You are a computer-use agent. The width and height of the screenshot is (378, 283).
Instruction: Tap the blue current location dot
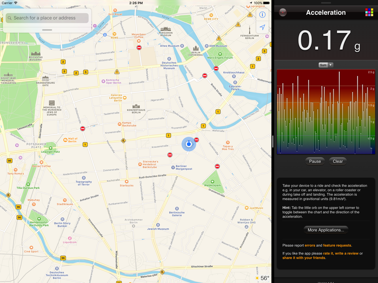tap(189, 144)
